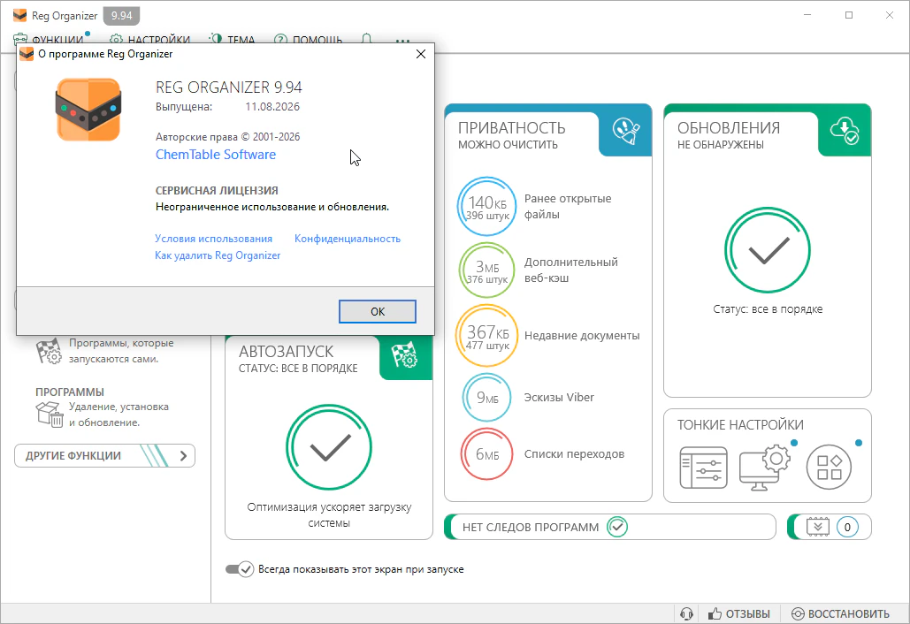Viewport: 910px width, 624px height.
Task: Click the 9 МБ Viber thumbnails circle
Action: (486, 398)
